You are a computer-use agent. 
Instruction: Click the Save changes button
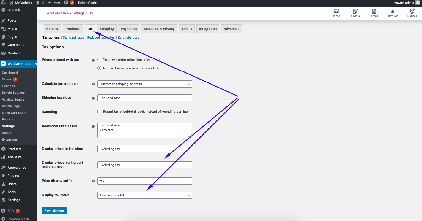(54, 211)
